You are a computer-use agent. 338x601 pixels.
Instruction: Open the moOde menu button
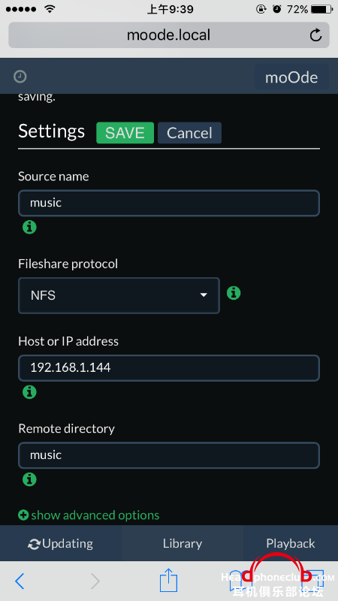[291, 77]
